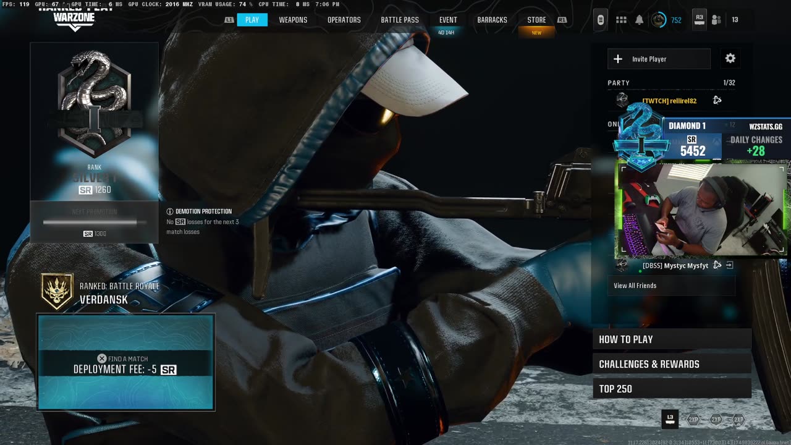Switch to the Operators tab
Screen dimensions: 791x445
[344, 20]
